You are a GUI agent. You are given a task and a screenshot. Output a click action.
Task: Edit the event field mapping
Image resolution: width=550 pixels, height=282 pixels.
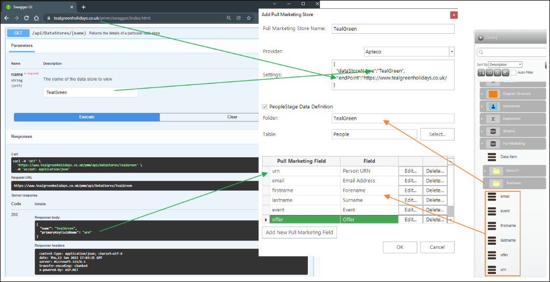coord(411,210)
